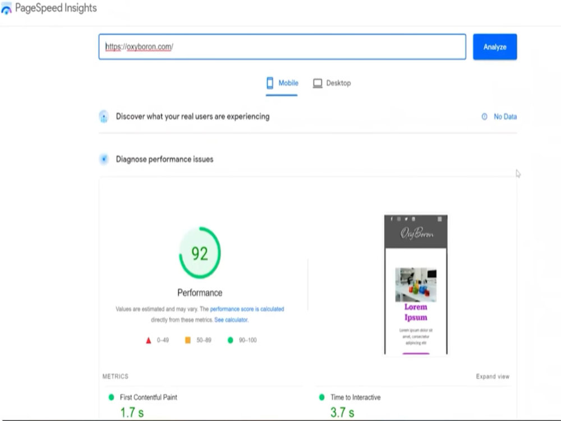Click the First Contentful Paint green status dot
This screenshot has height=421, width=561.
[111, 397]
